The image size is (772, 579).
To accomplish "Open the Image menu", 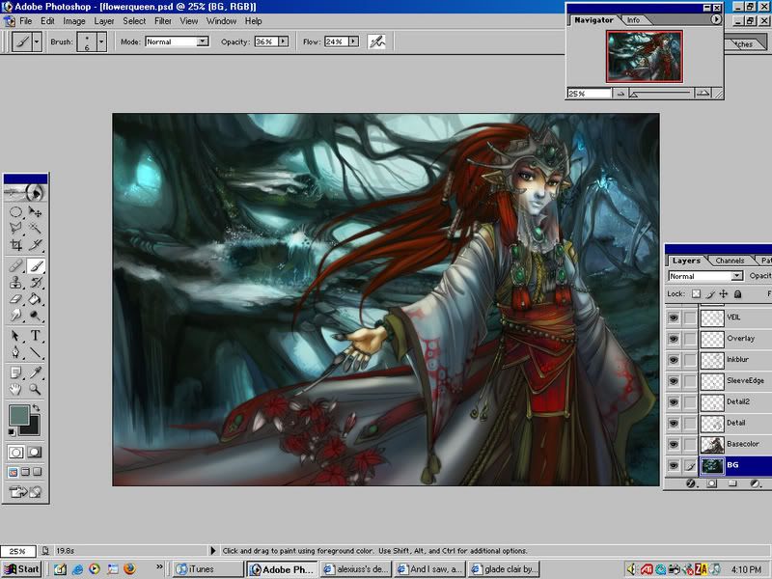I will tap(74, 21).
